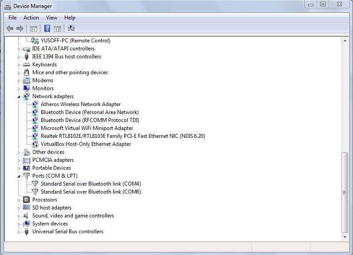Select YUSOFF-PC (Remote Control) entry

(75, 41)
